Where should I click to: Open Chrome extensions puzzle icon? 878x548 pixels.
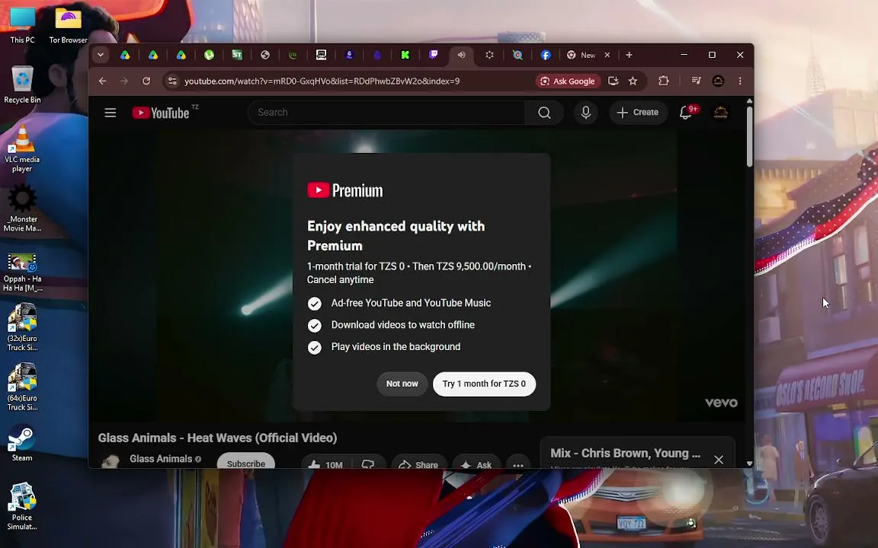click(664, 81)
